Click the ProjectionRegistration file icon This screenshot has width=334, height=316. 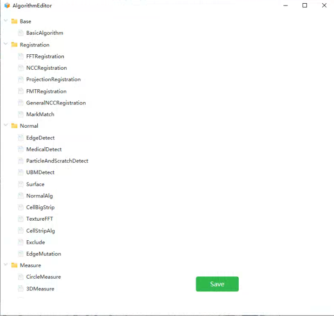(x=21, y=79)
